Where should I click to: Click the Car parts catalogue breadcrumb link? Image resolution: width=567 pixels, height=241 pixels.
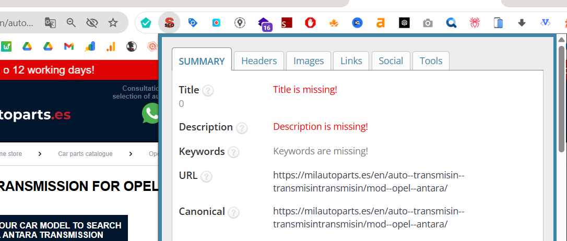click(85, 154)
